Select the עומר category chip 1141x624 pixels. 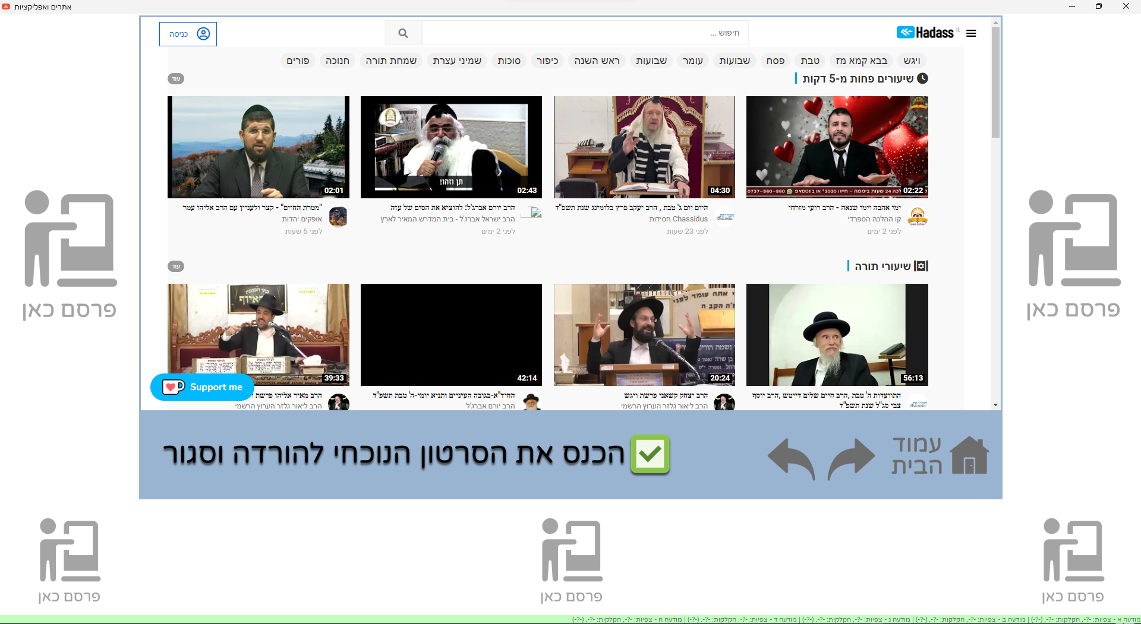[x=692, y=61]
